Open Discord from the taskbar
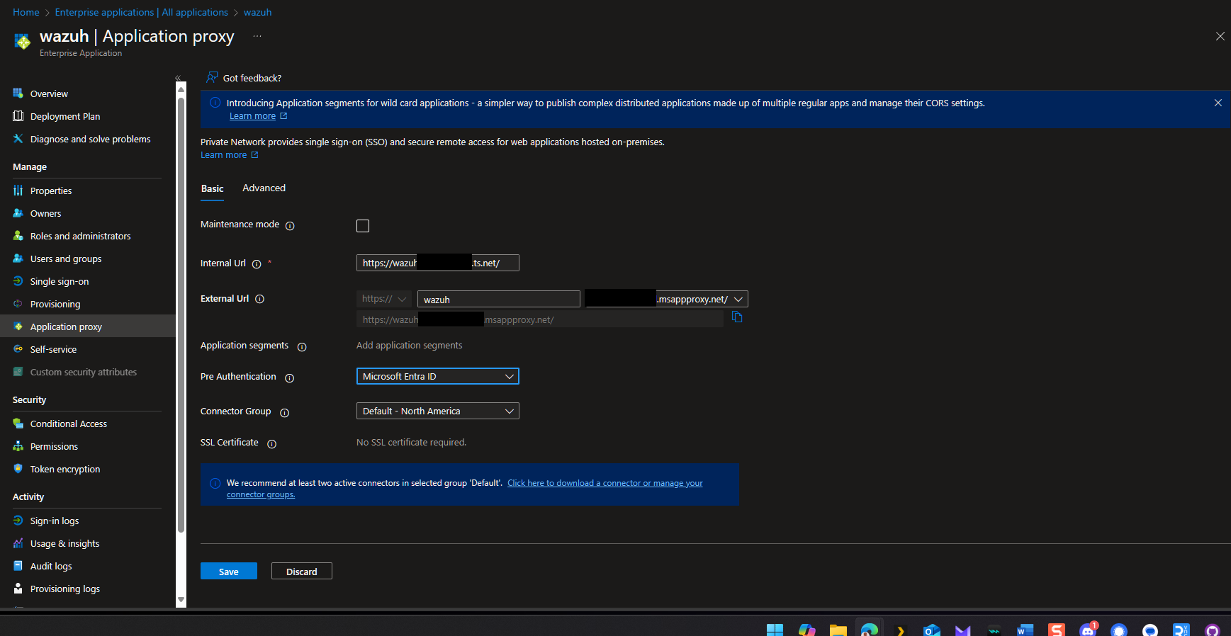1231x636 pixels. [x=1088, y=629]
